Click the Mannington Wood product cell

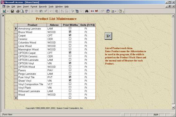(x=32, y=49)
